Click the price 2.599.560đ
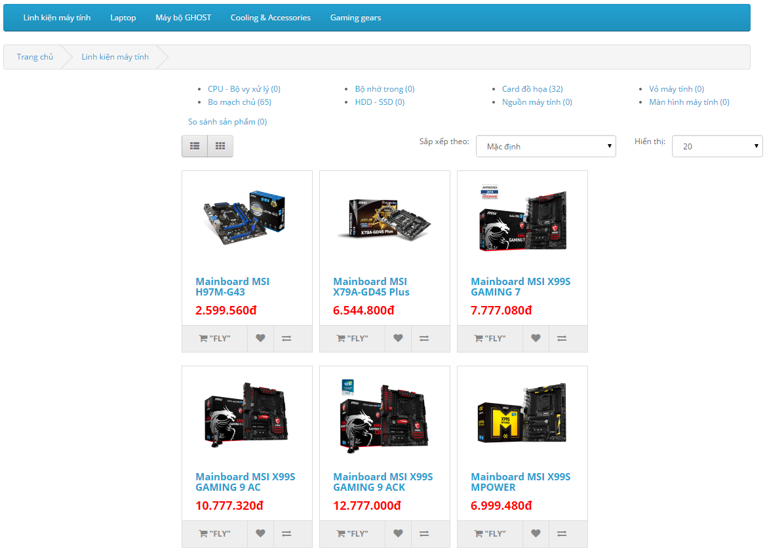 [226, 311]
